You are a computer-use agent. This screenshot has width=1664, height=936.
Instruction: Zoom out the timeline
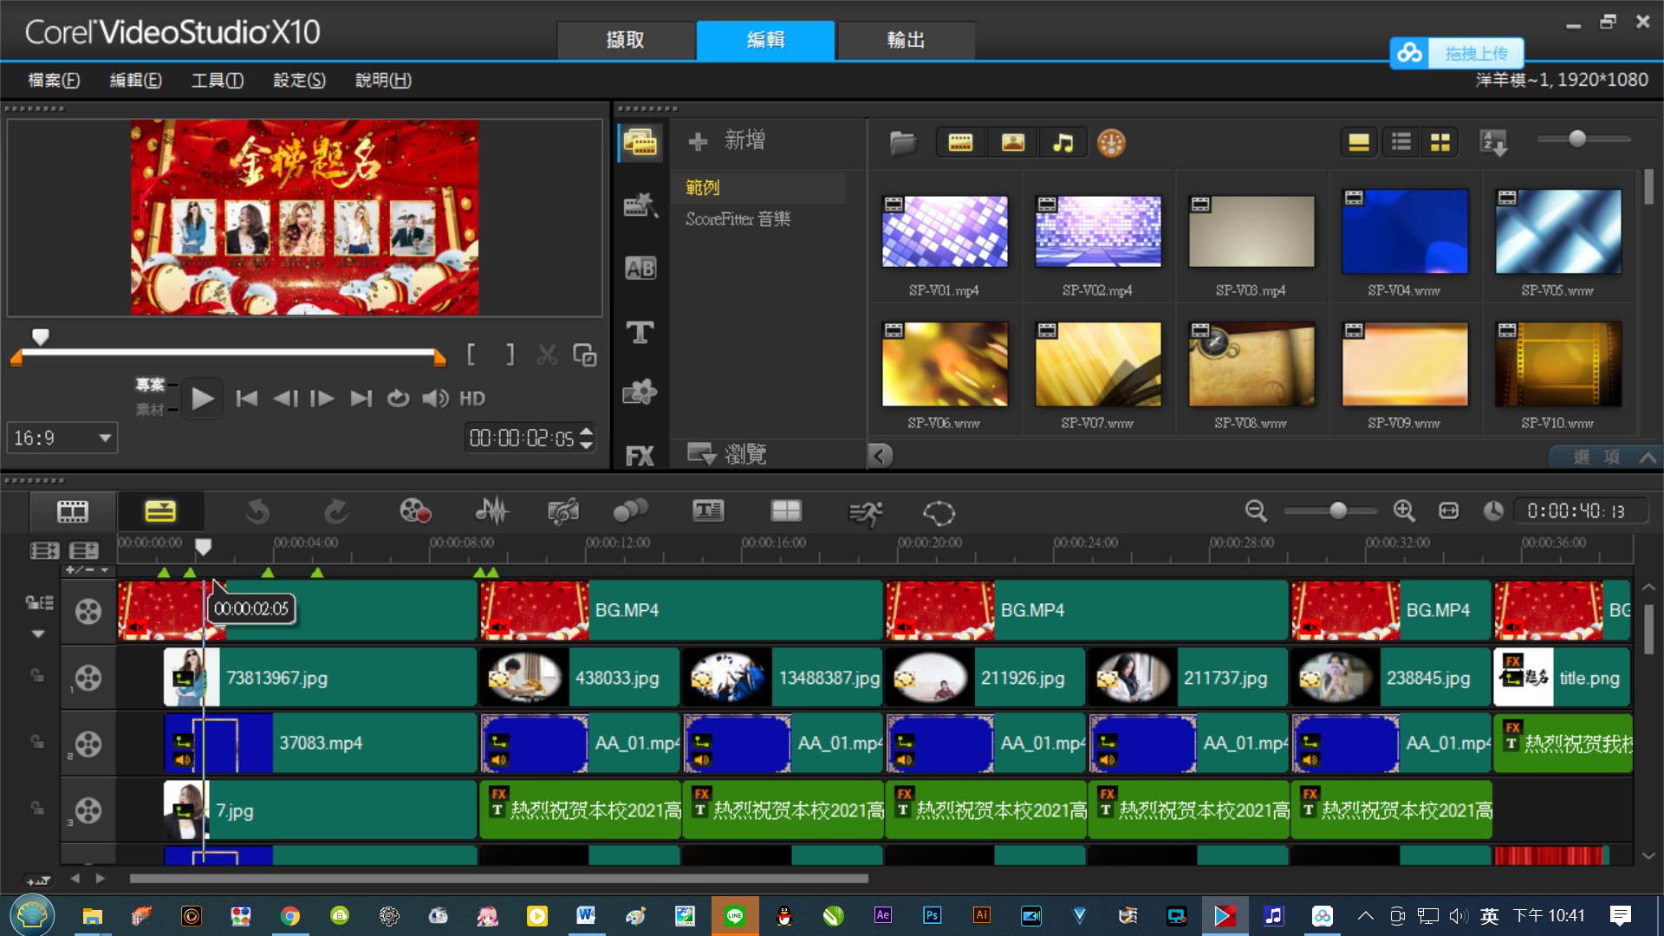pyautogui.click(x=1256, y=511)
